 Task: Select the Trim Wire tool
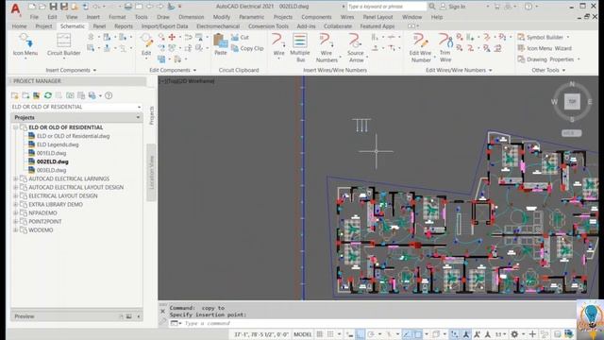[x=445, y=48]
